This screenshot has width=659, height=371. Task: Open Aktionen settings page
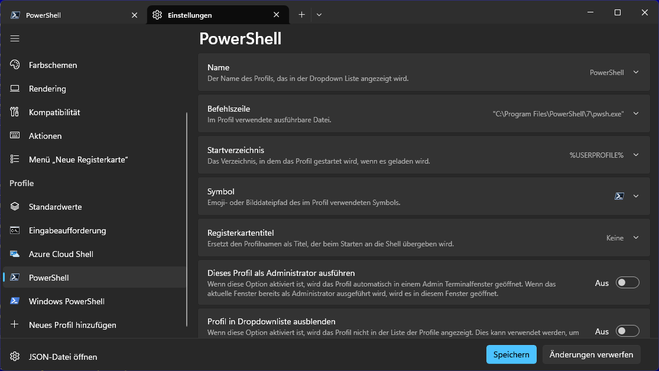95,135
